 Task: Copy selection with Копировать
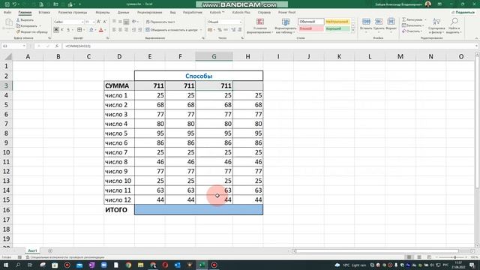[27, 25]
